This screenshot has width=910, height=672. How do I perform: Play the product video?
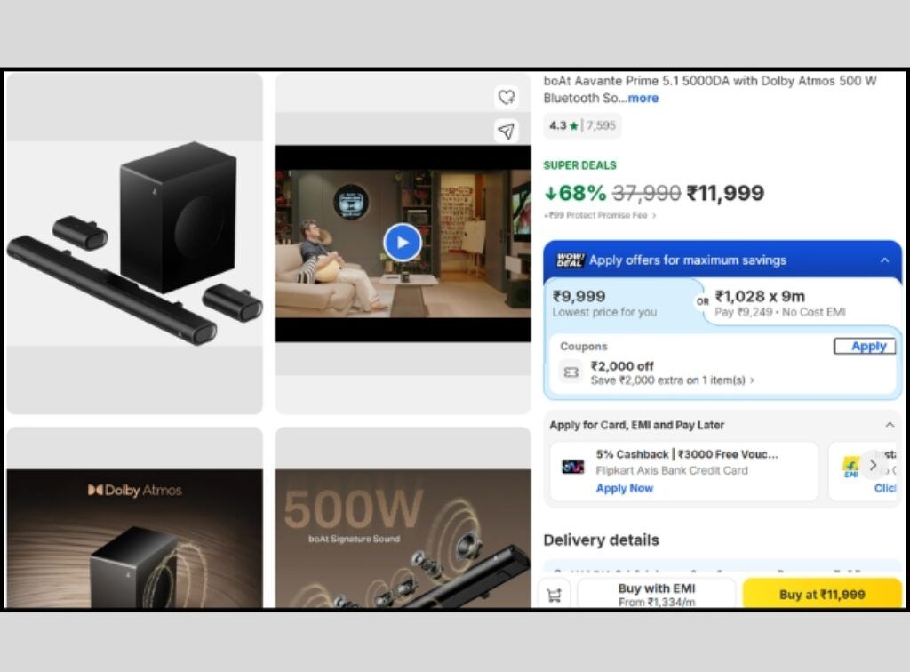pos(403,243)
